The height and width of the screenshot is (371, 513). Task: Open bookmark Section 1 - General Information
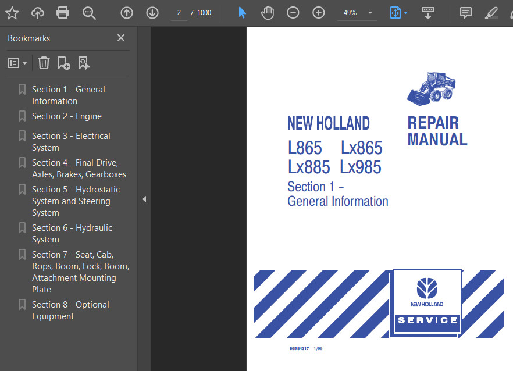tap(69, 95)
